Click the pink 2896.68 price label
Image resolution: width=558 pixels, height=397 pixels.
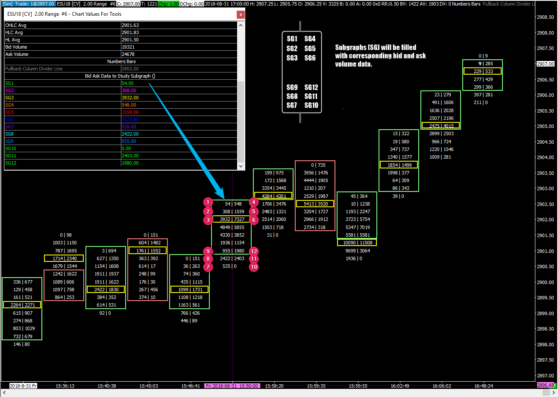tap(546, 385)
